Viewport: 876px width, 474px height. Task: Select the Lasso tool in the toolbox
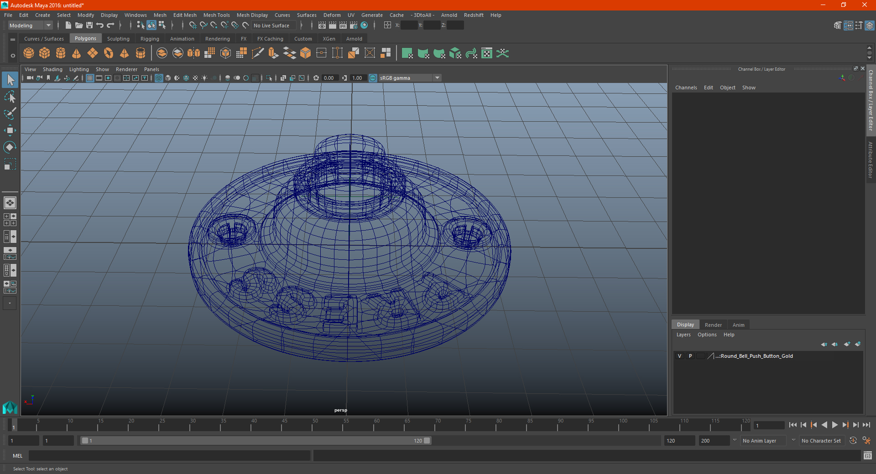(10, 97)
